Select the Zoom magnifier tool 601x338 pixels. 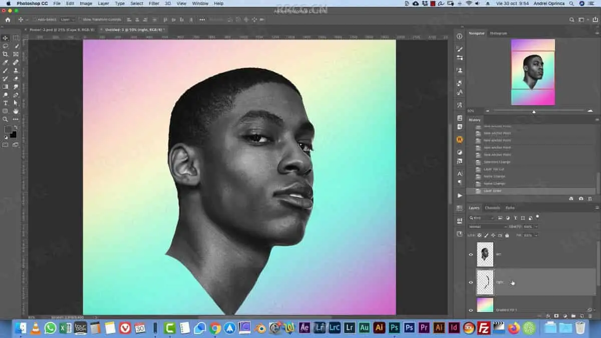click(x=6, y=119)
